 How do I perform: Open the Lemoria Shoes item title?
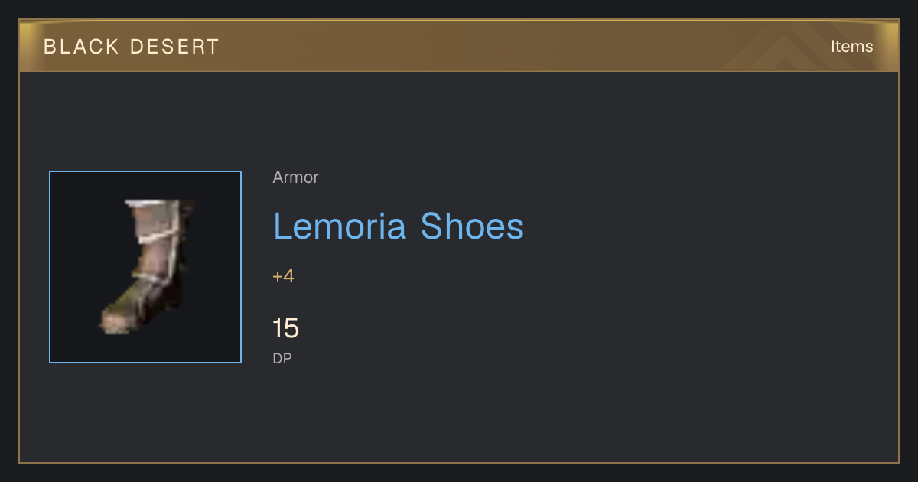coord(398,226)
